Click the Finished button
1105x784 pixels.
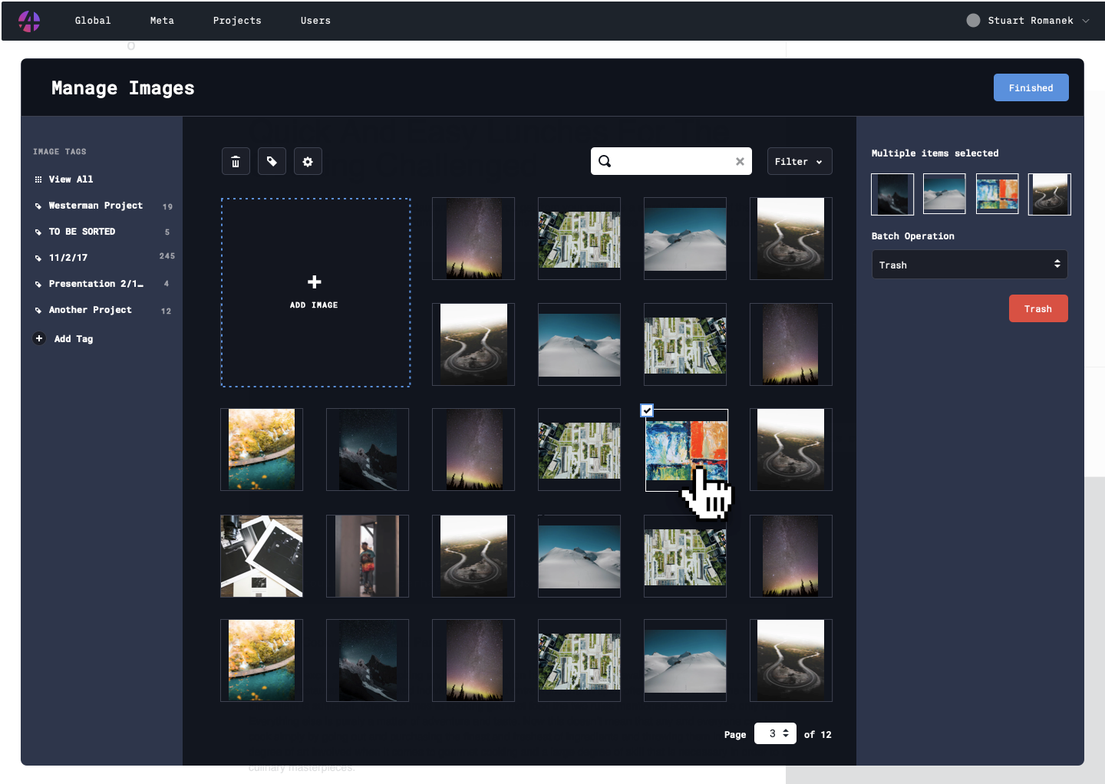[x=1031, y=87]
